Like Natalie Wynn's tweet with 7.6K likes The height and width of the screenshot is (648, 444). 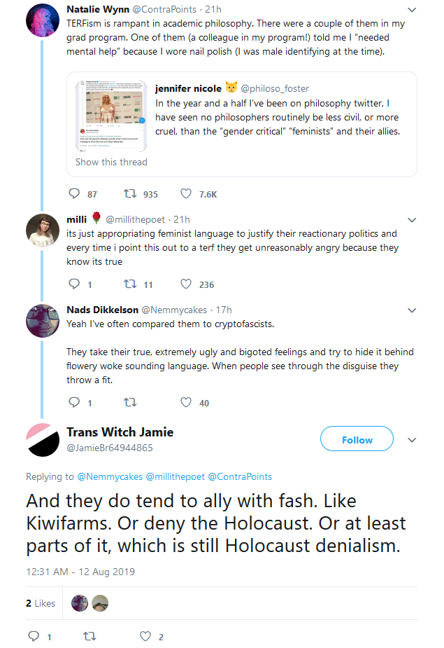click(186, 193)
